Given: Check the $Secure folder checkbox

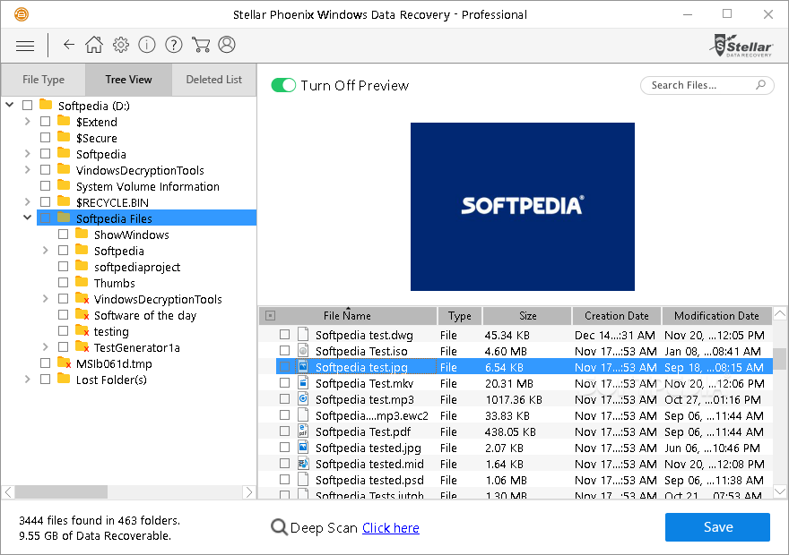Looking at the screenshot, I should tap(46, 137).
